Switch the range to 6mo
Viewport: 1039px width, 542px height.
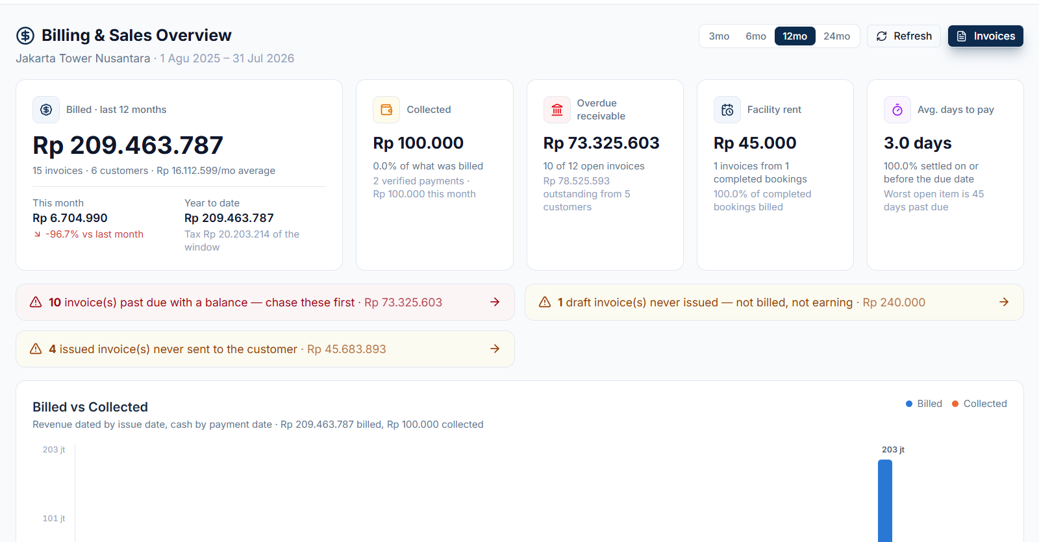(x=756, y=36)
